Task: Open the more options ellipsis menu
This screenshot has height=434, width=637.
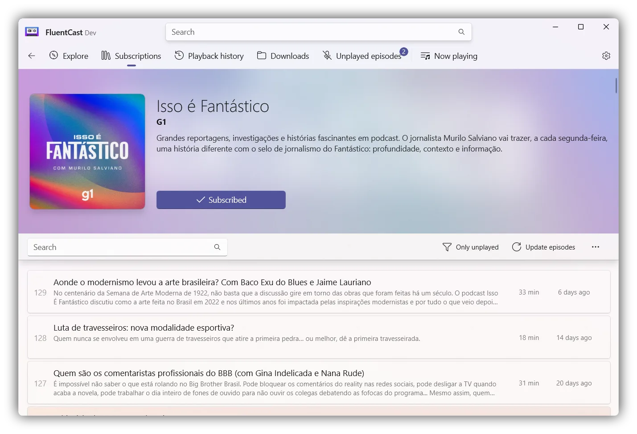Action: pos(596,247)
